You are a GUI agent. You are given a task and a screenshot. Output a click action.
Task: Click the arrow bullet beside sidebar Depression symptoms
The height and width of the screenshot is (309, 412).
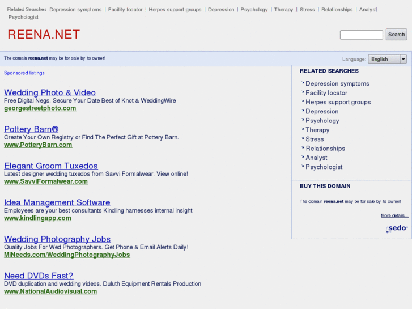[x=303, y=83]
